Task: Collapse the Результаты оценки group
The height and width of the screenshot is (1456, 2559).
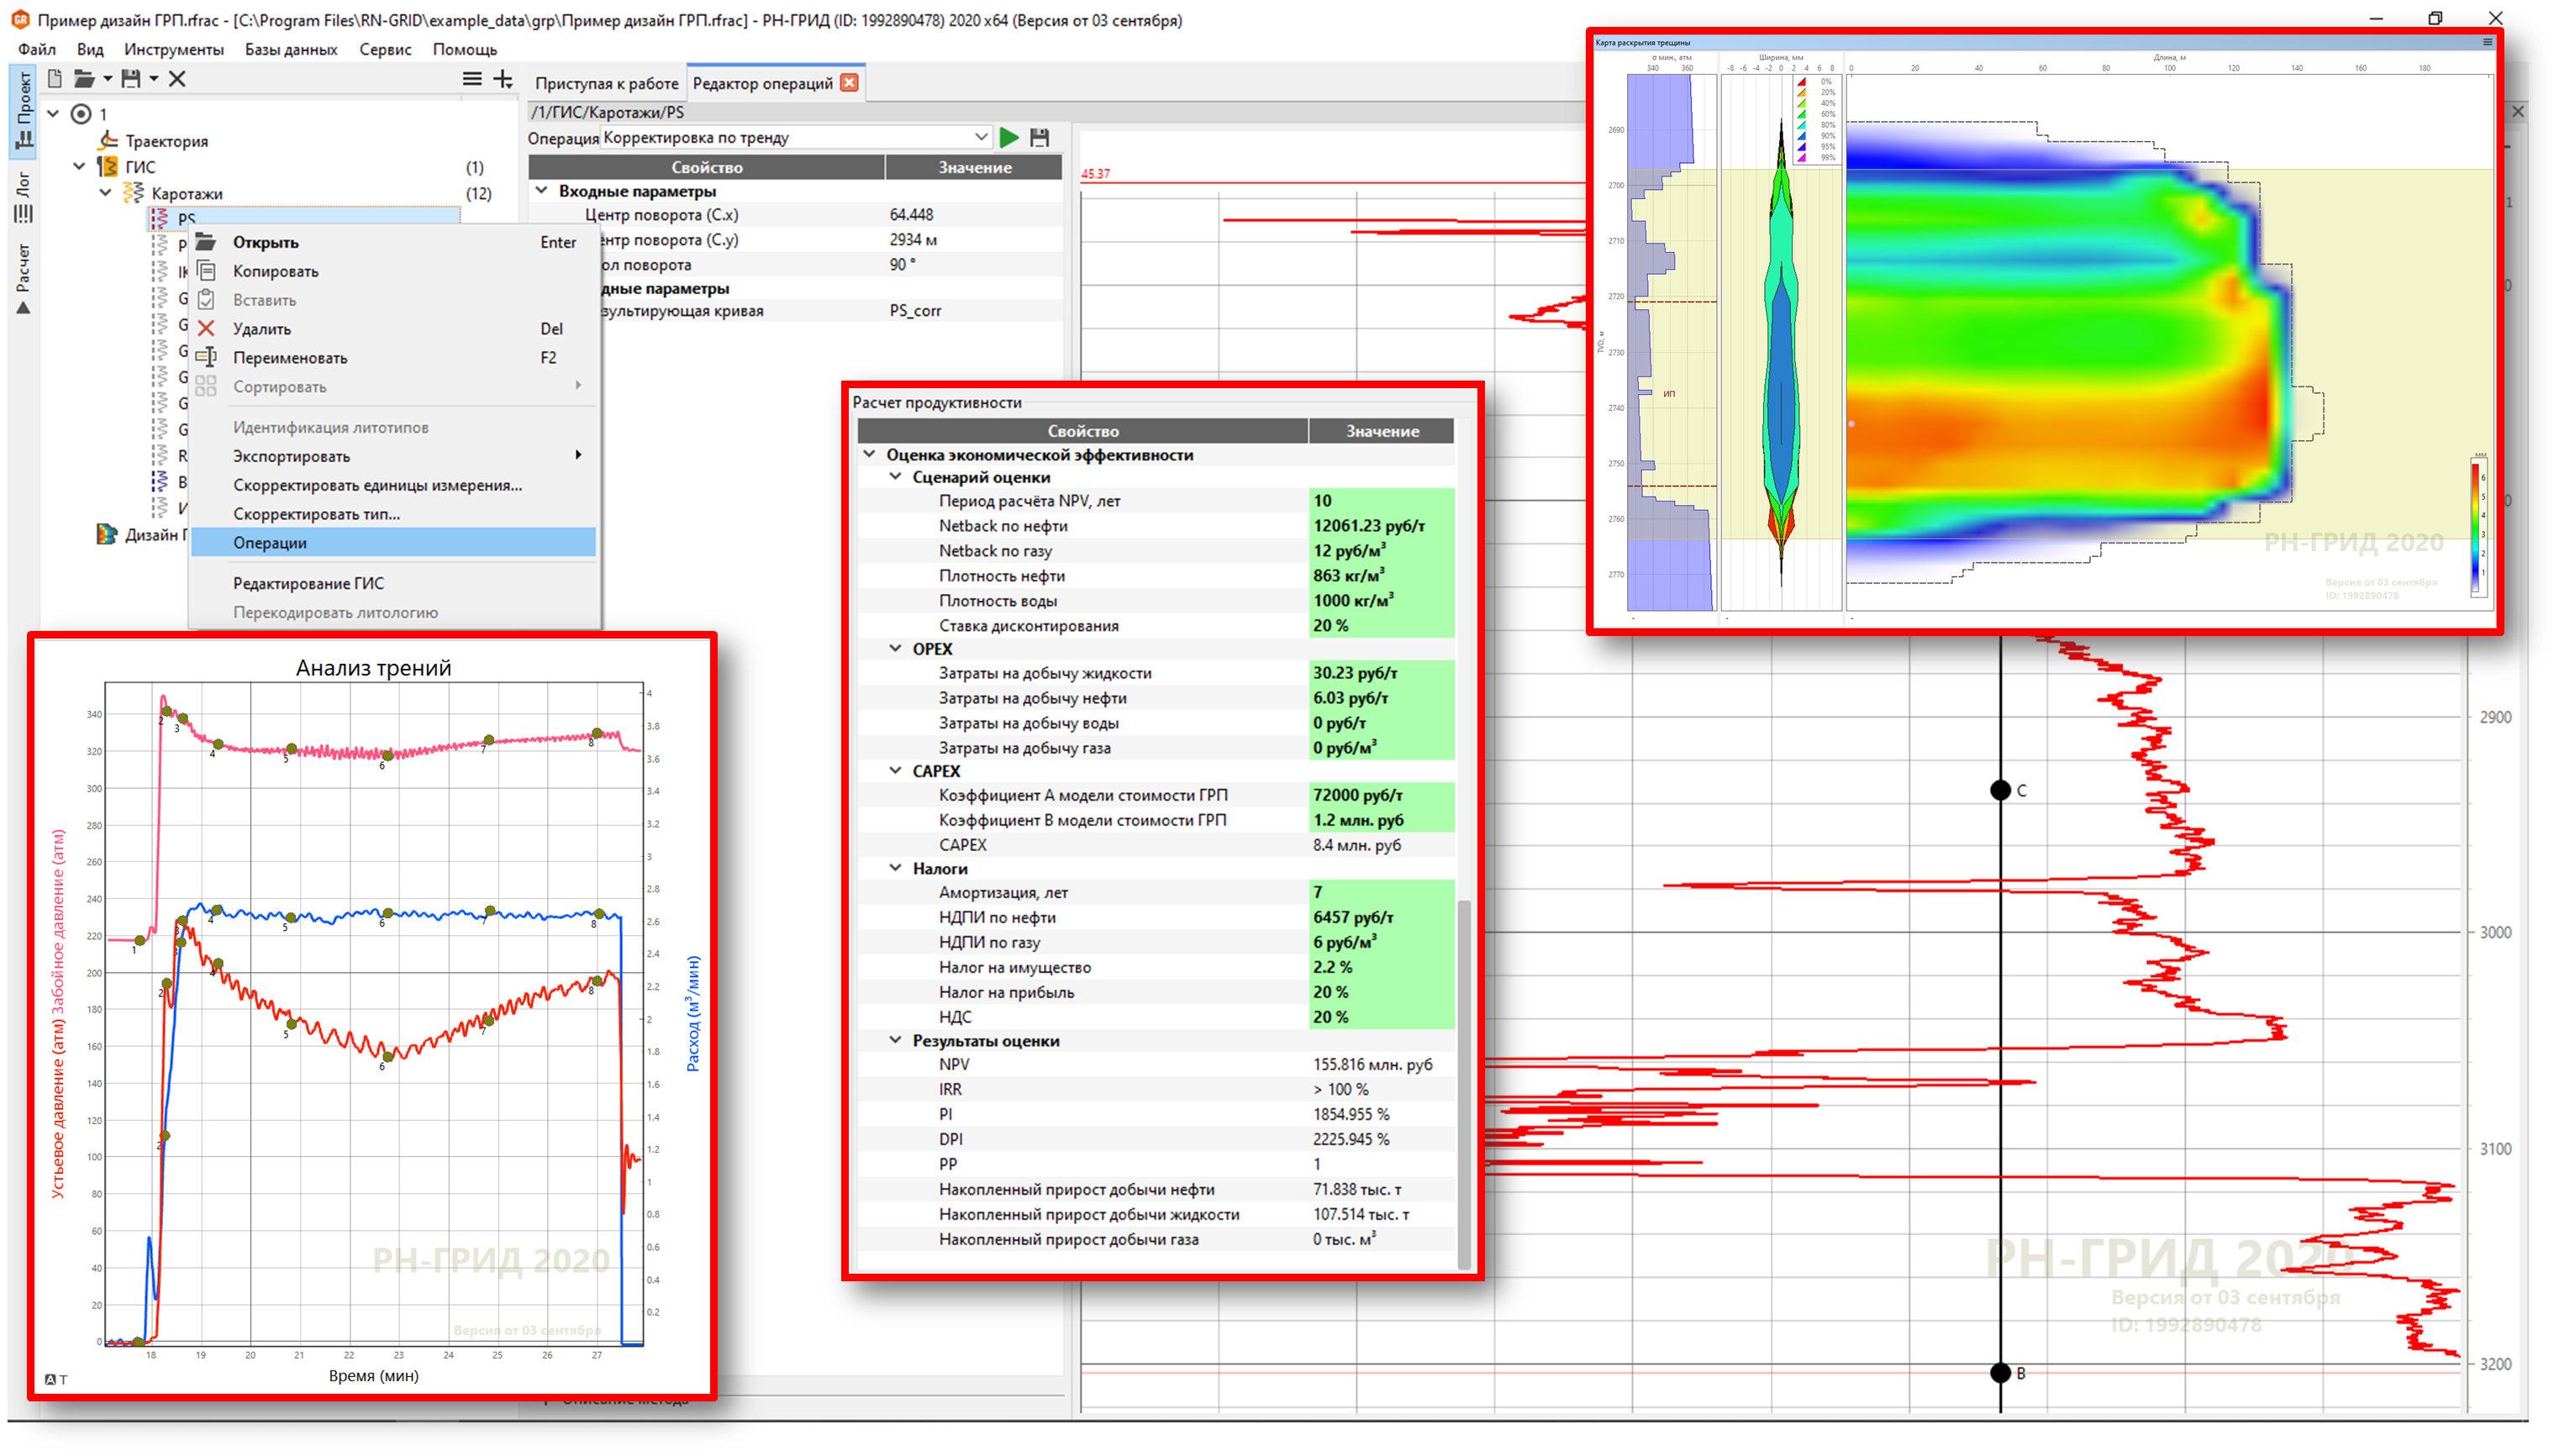Action: [x=896, y=1040]
